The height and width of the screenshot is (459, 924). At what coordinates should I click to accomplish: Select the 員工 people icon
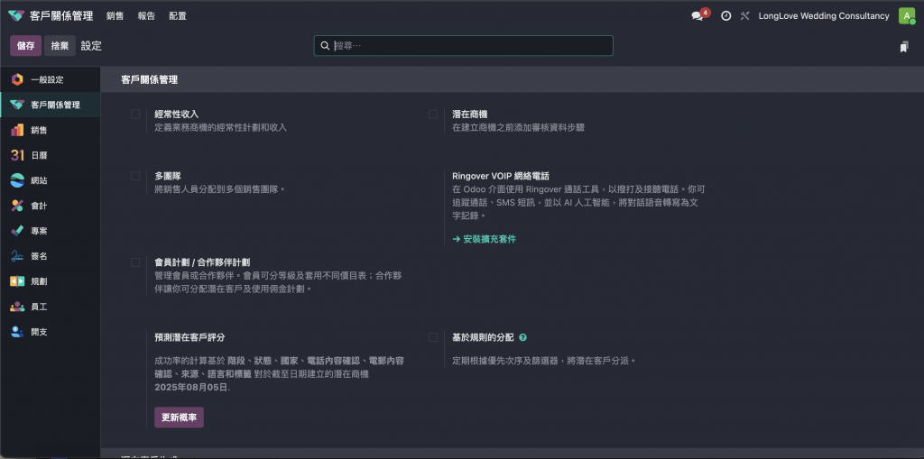[x=17, y=307]
